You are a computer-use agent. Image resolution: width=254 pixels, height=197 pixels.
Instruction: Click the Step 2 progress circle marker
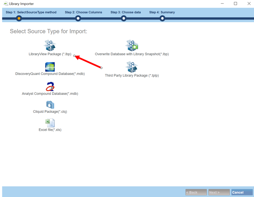point(78,18)
